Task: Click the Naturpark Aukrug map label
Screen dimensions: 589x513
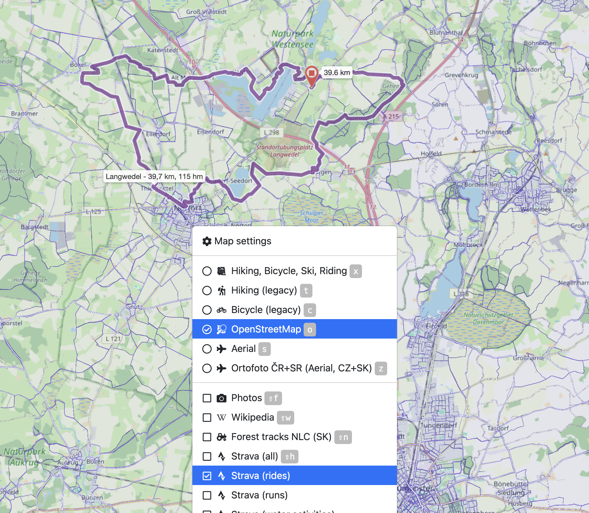Action: [x=24, y=457]
